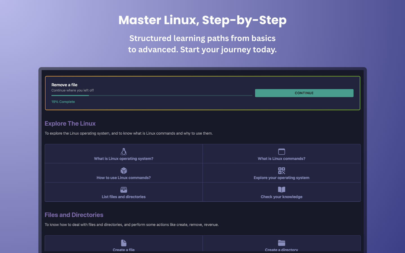
Task: Click 'Remove a file' lesson title
Action: point(64,85)
